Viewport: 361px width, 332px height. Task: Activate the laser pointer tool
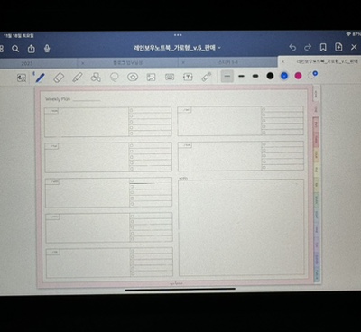pyautogui.click(x=207, y=77)
